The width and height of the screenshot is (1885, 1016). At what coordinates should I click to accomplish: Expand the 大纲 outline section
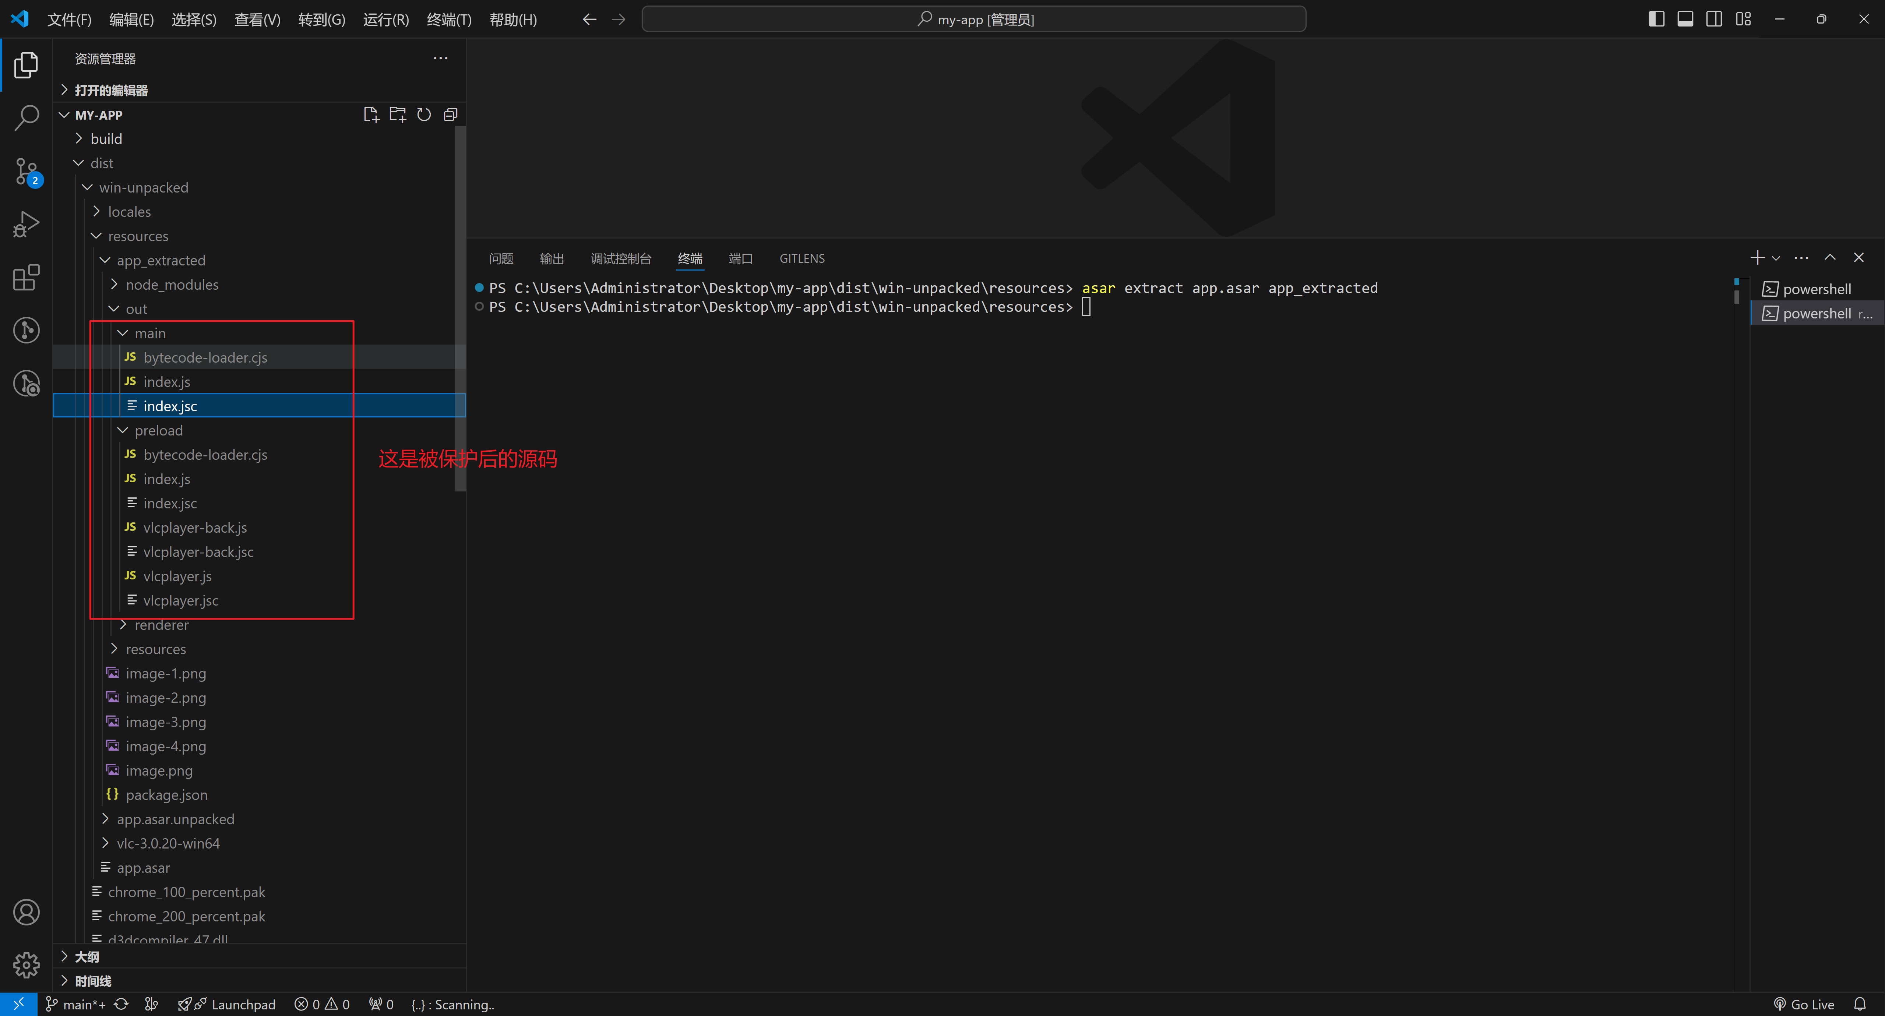259,957
